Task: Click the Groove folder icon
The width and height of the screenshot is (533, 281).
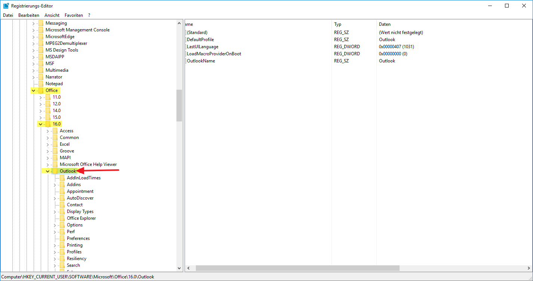Action: (x=55, y=151)
